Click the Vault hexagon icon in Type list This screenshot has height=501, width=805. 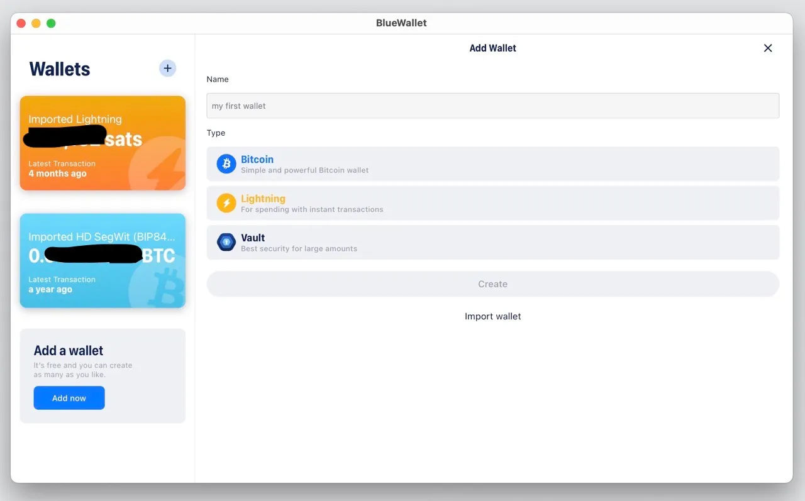click(x=226, y=242)
